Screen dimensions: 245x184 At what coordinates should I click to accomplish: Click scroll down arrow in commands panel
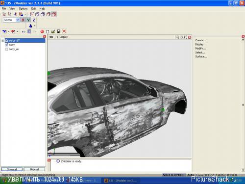[243, 170]
